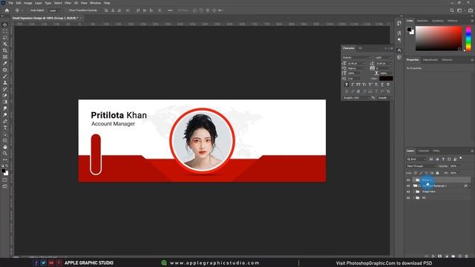Select the Lasso tool

5,38
